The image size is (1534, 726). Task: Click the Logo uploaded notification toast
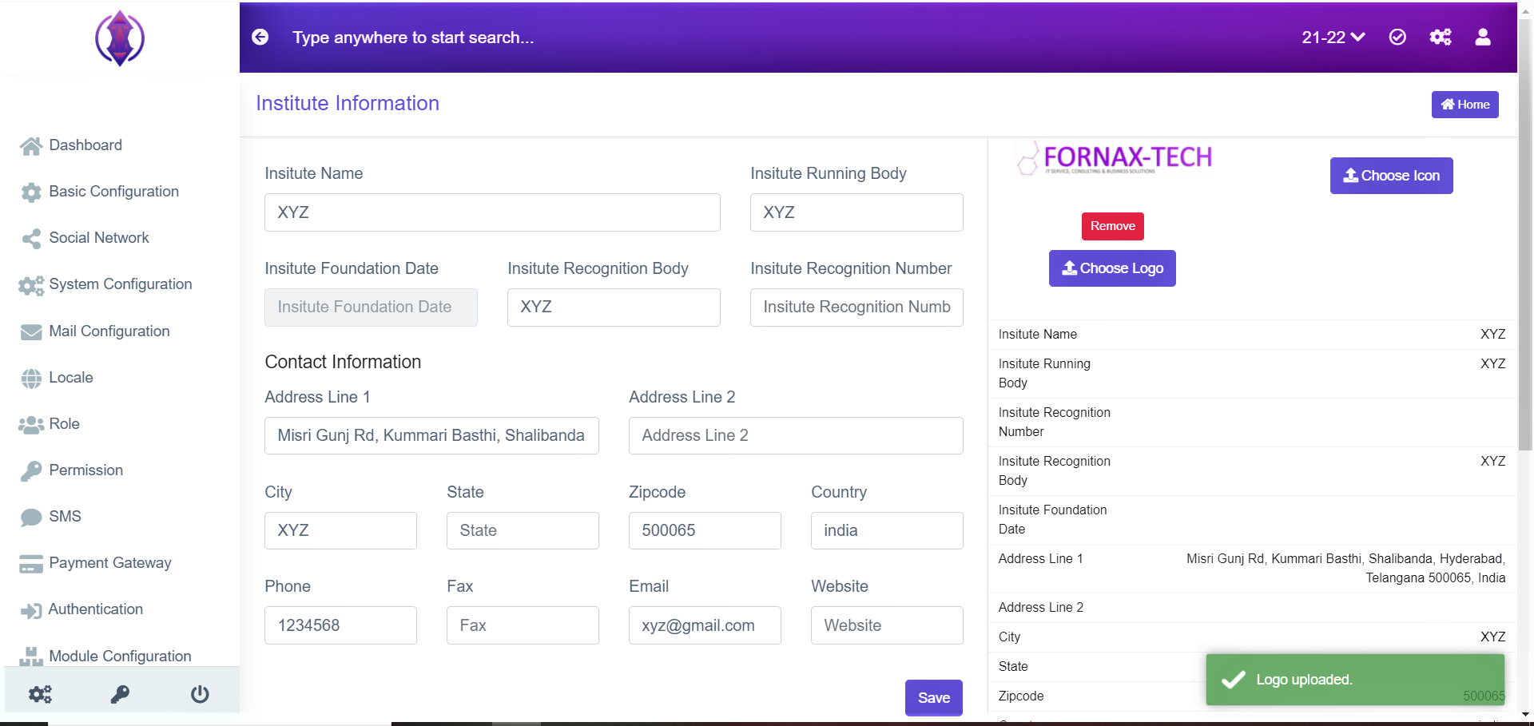coord(1355,680)
